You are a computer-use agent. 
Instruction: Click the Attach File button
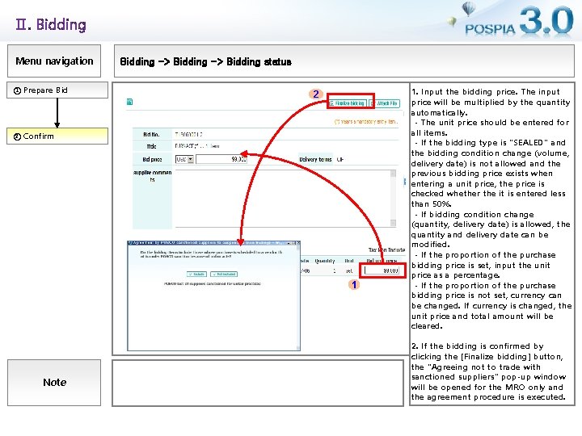[x=385, y=103]
